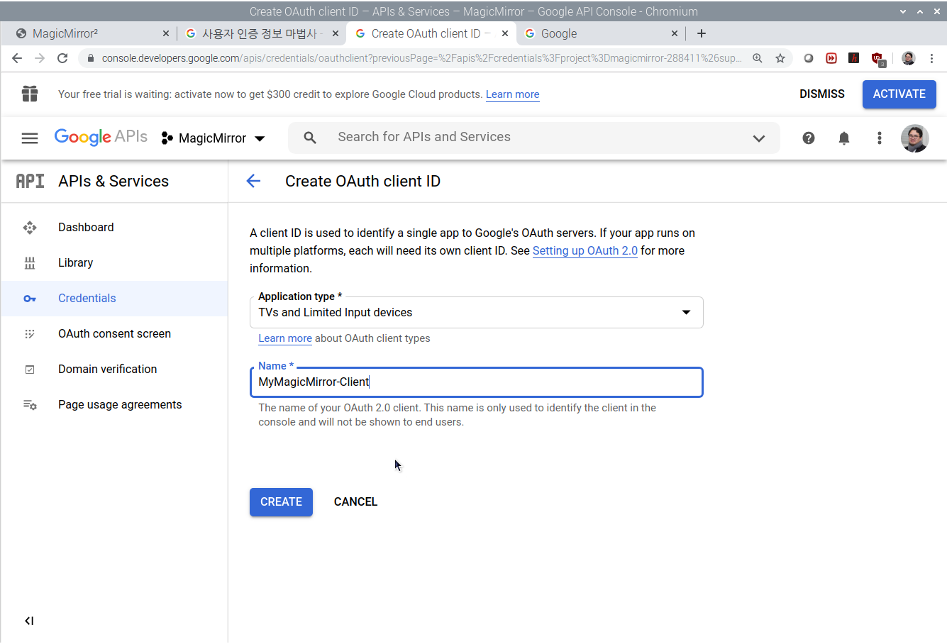This screenshot has width=947, height=644.
Task: Click the gray circle extension icon
Action: 809,58
